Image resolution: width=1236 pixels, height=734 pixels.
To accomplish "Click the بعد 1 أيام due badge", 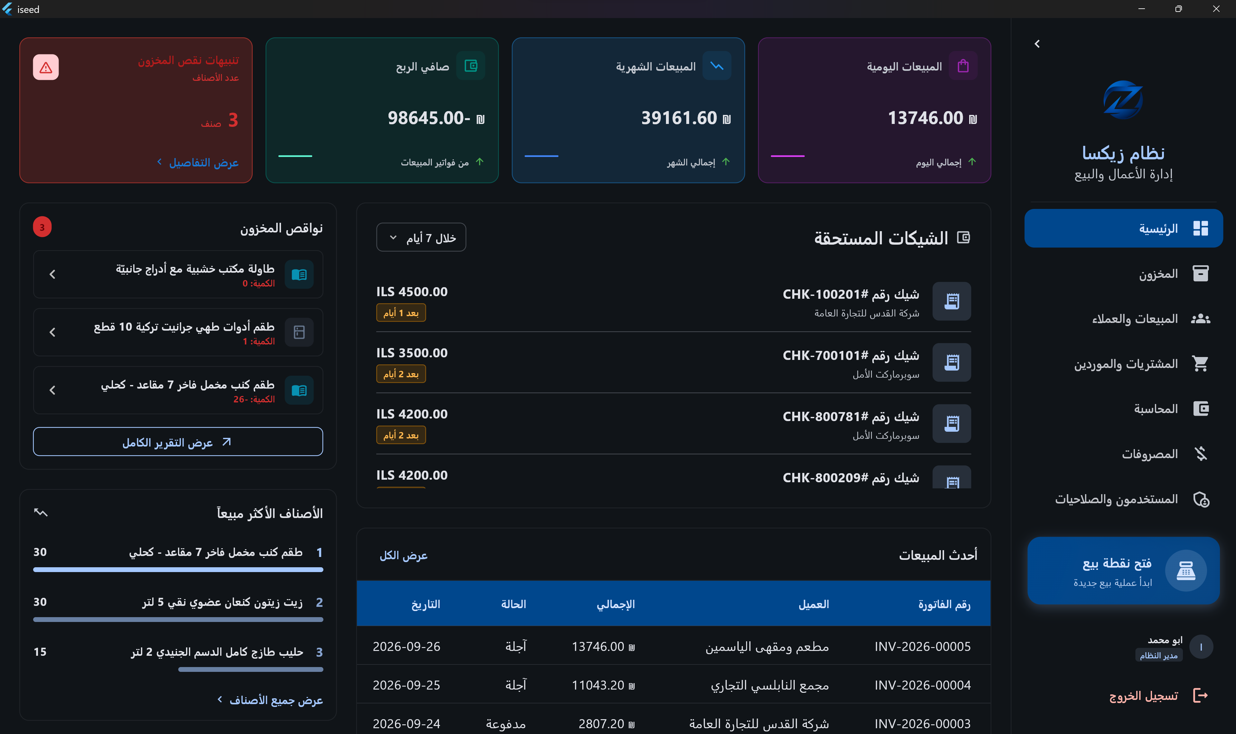I will [401, 313].
